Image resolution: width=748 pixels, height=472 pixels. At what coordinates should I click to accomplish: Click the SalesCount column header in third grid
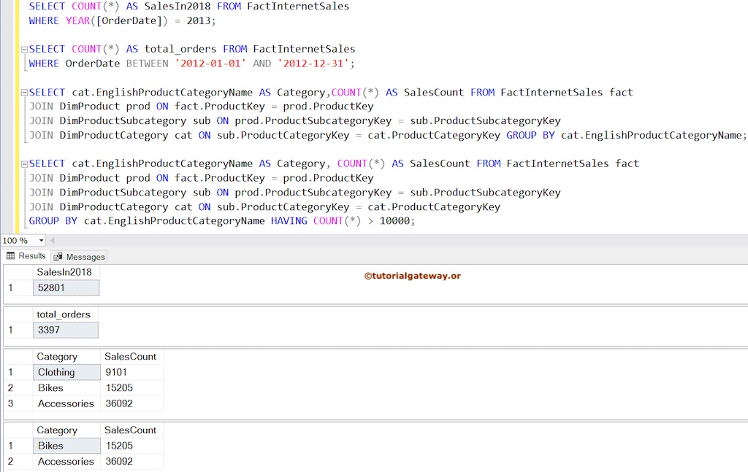tap(130, 357)
